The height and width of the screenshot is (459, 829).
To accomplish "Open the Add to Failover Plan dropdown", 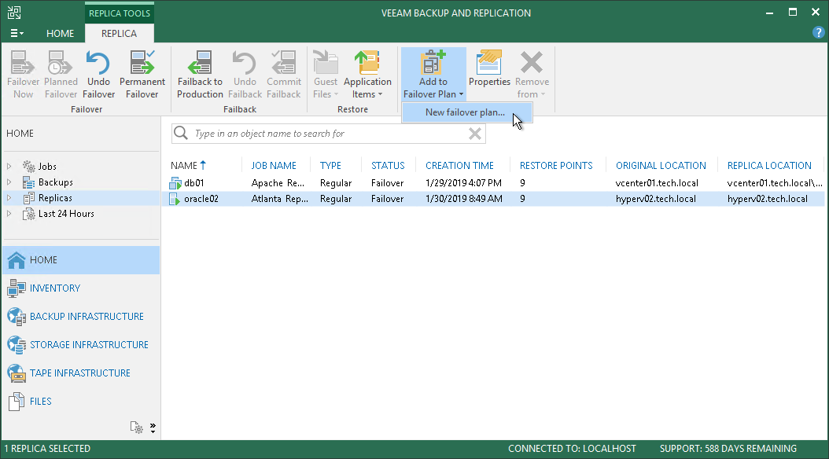I will 433,75.
